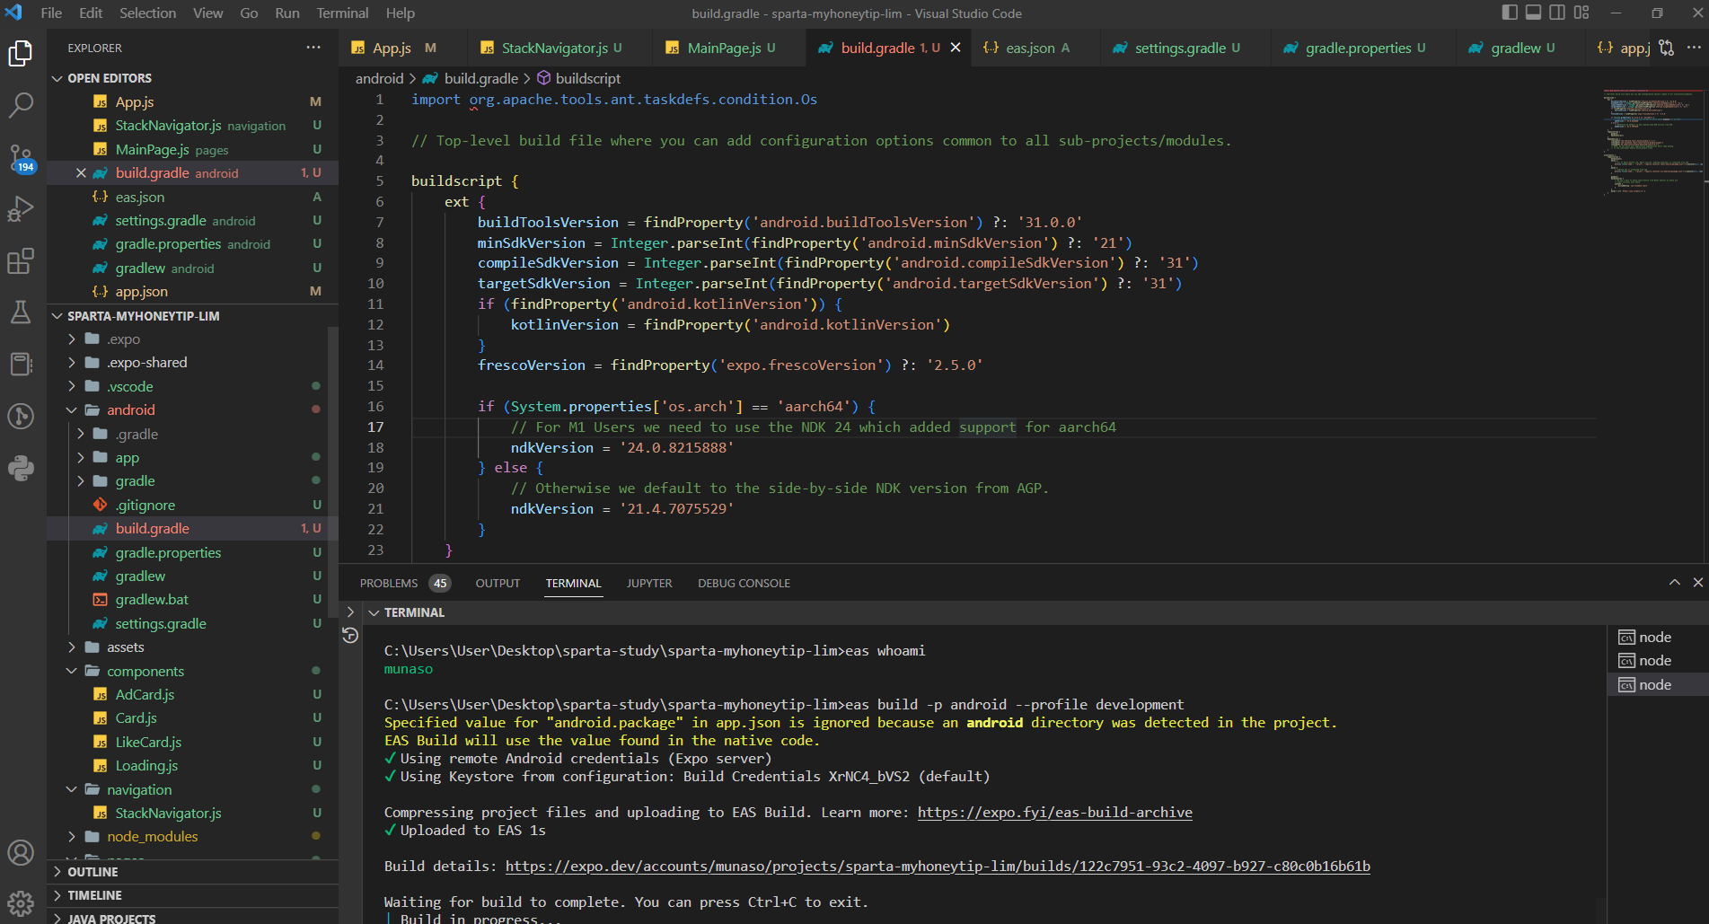Open editor more actions ellipsis
Screen dimensions: 1709x924
(1694, 48)
